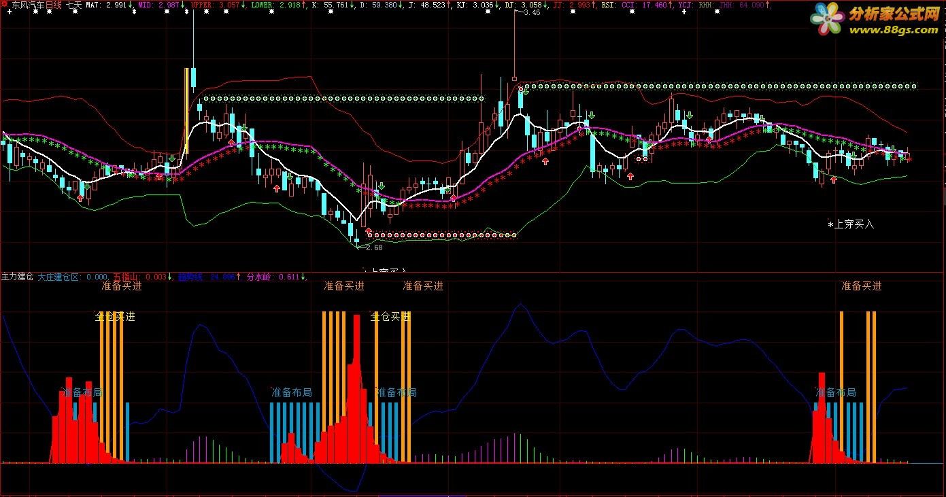Click the DJ: 3.058 value
Screen dimensions: 946x497
(x=523, y=5)
